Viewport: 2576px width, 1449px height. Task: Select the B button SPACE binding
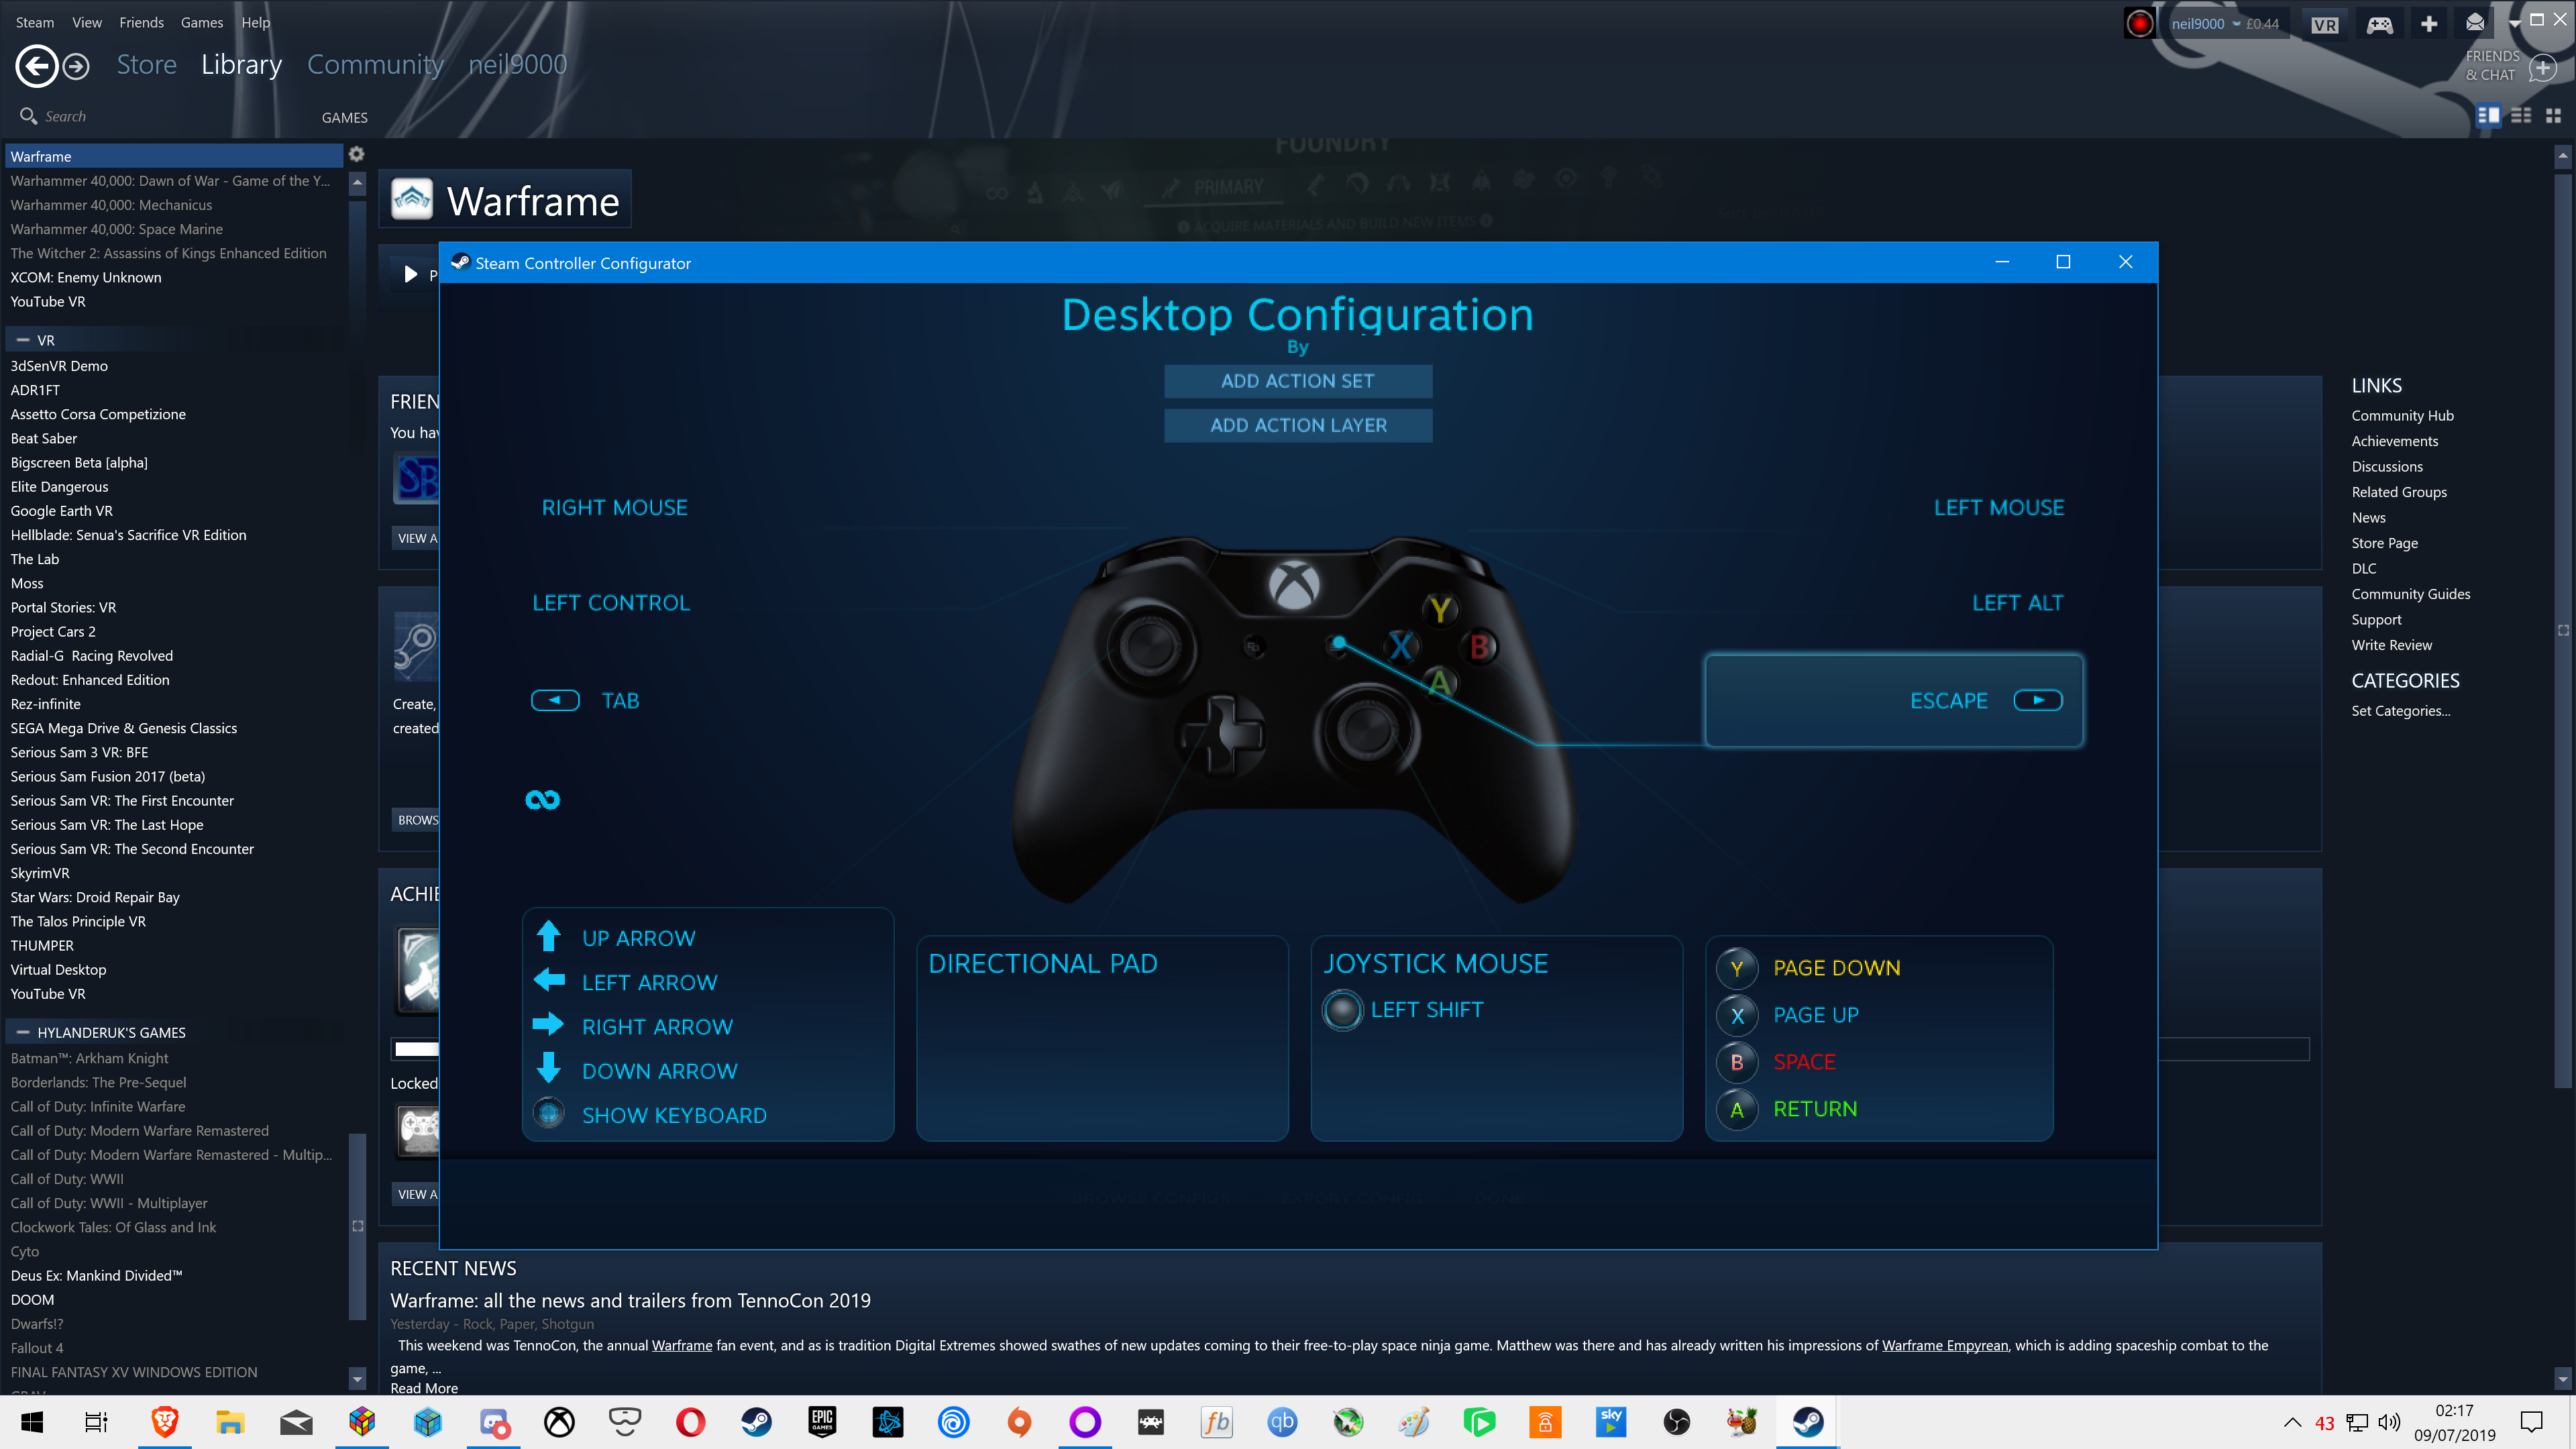point(1776,1062)
